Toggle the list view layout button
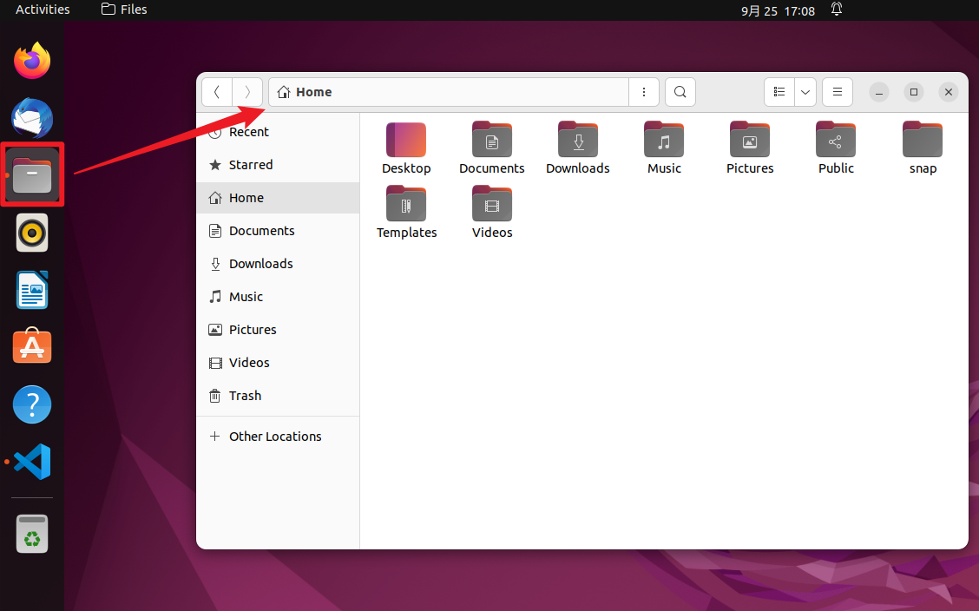979x611 pixels. point(779,92)
